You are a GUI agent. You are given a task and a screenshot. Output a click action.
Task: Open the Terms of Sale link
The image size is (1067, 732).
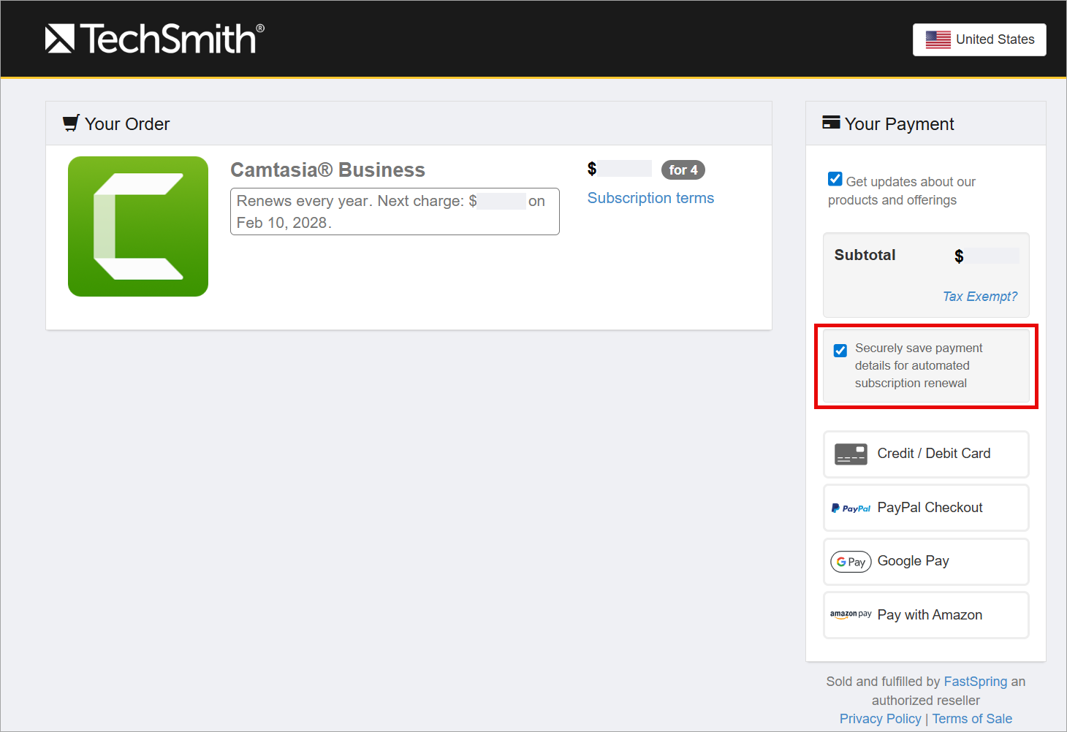coord(972,719)
